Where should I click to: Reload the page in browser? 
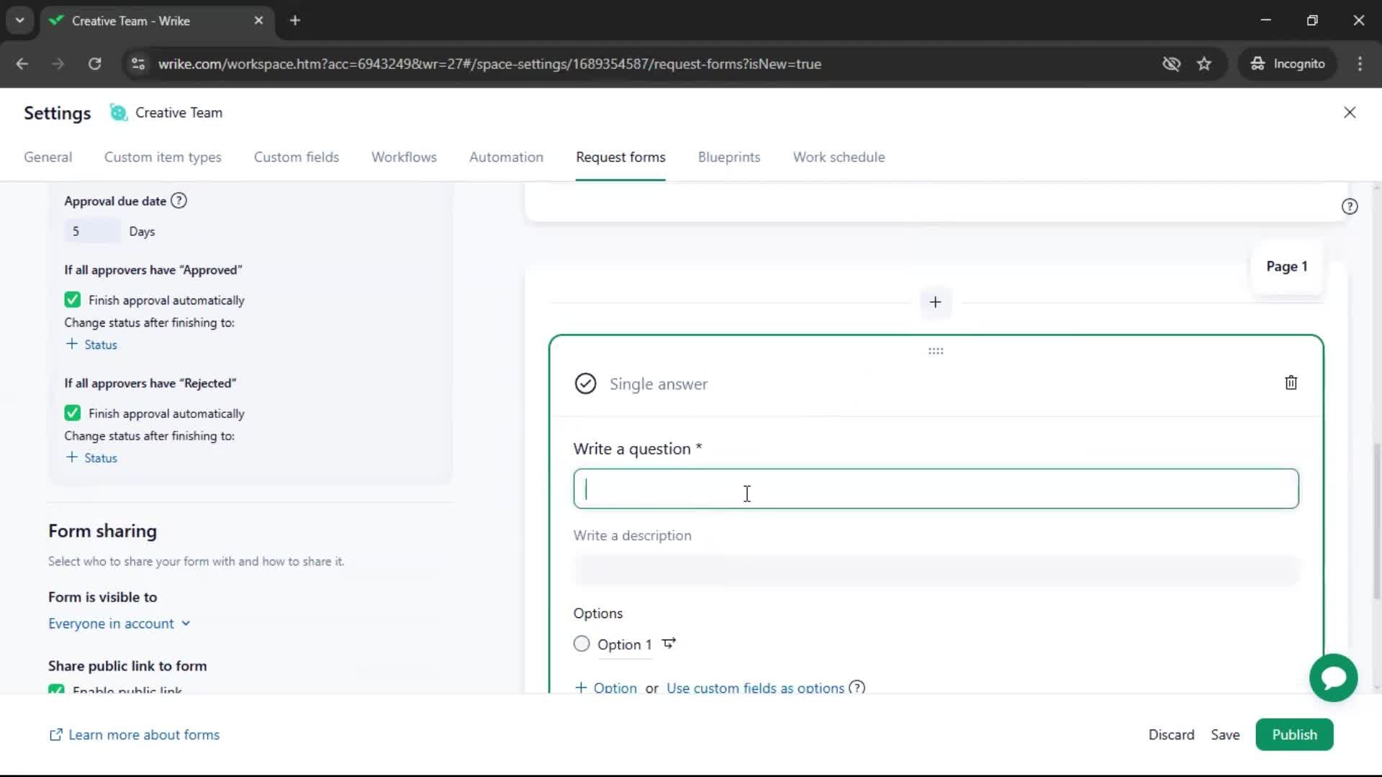[x=94, y=64]
